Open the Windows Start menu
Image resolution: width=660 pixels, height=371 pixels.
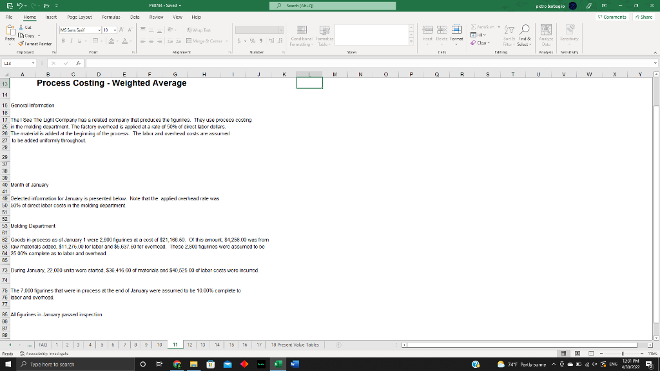tap(8, 365)
